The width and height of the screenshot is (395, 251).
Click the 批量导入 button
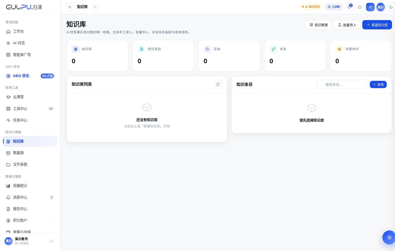347,25
